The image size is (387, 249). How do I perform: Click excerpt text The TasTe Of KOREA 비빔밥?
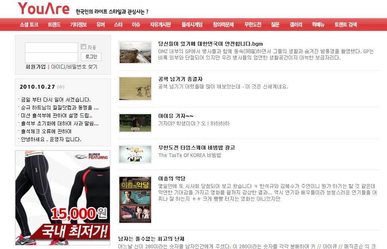pos(190,155)
